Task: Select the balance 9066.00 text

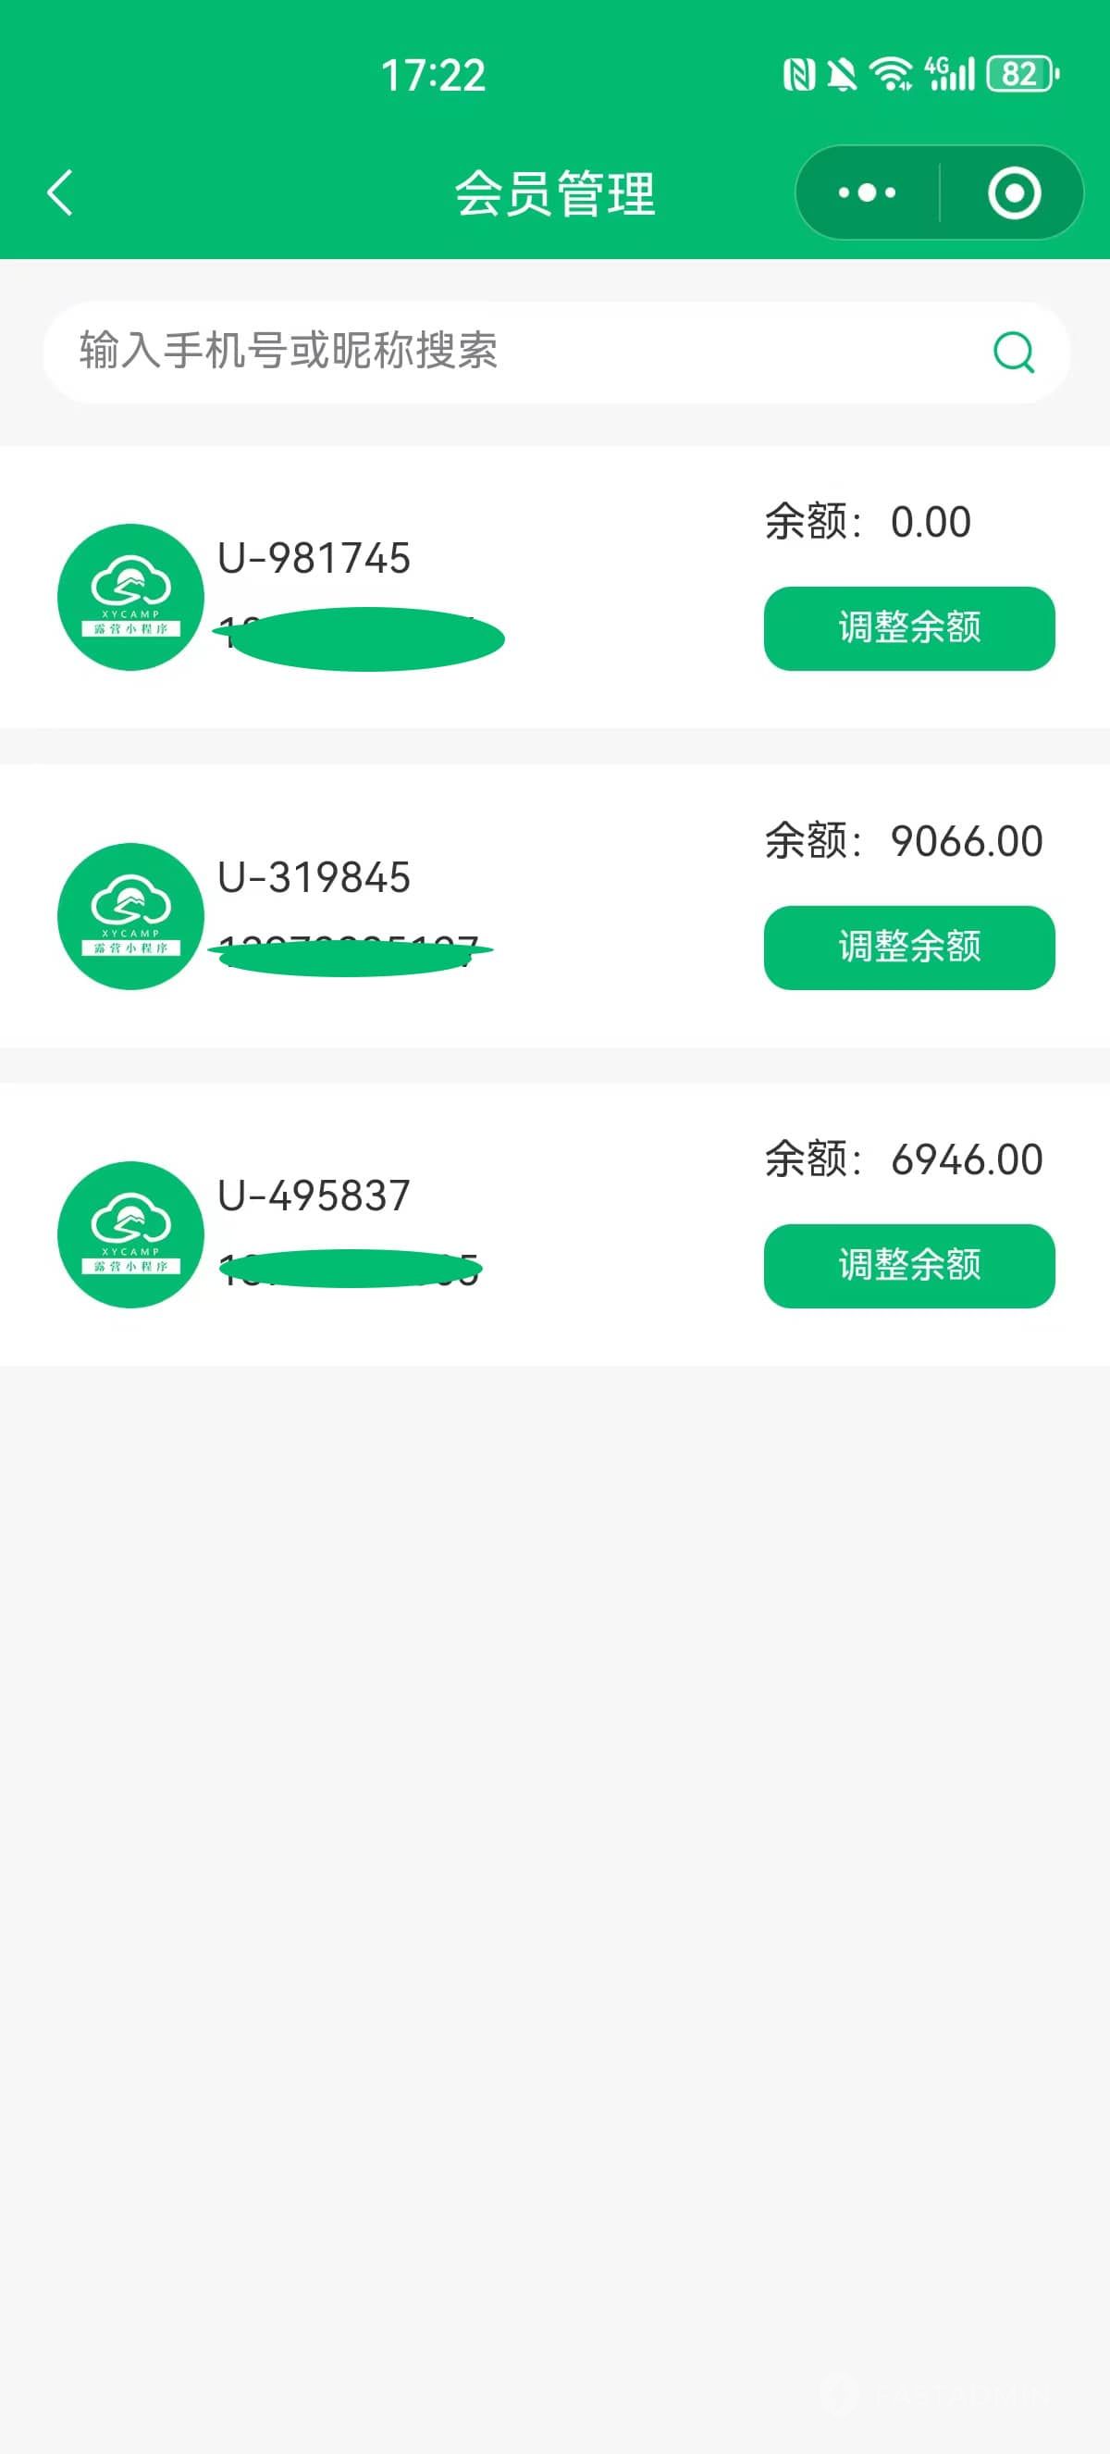Action: [967, 841]
